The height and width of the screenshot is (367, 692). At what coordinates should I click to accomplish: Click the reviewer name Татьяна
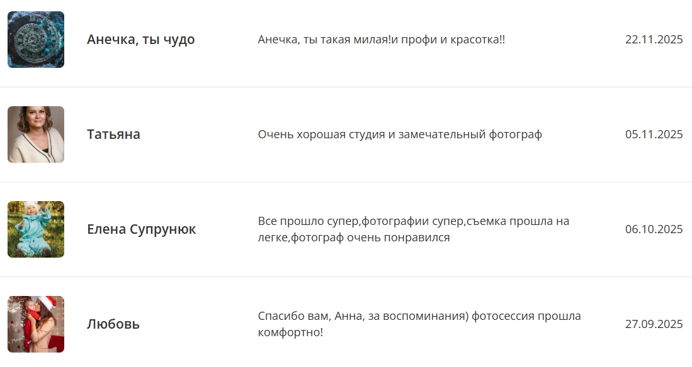pyautogui.click(x=113, y=134)
